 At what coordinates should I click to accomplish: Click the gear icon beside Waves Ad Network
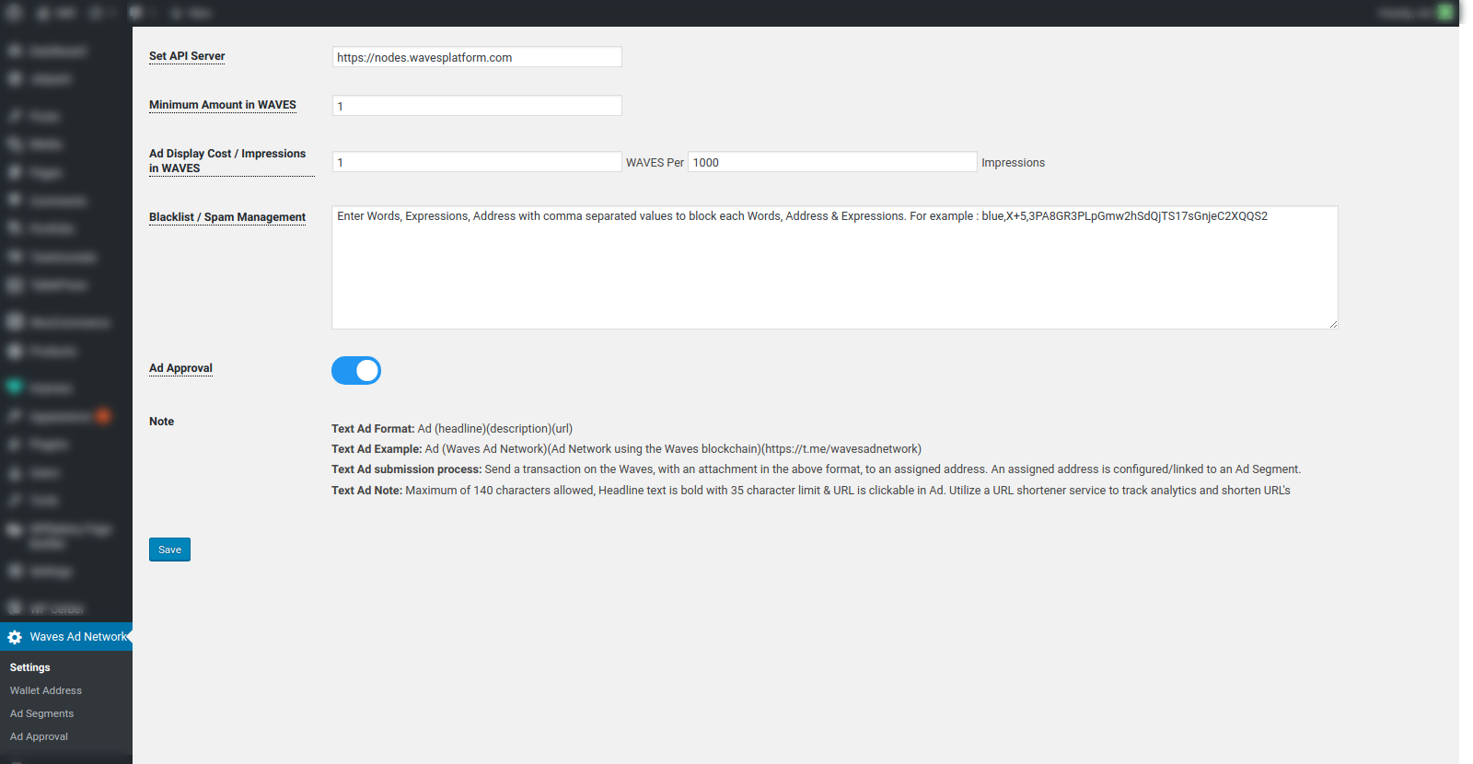[x=15, y=637]
